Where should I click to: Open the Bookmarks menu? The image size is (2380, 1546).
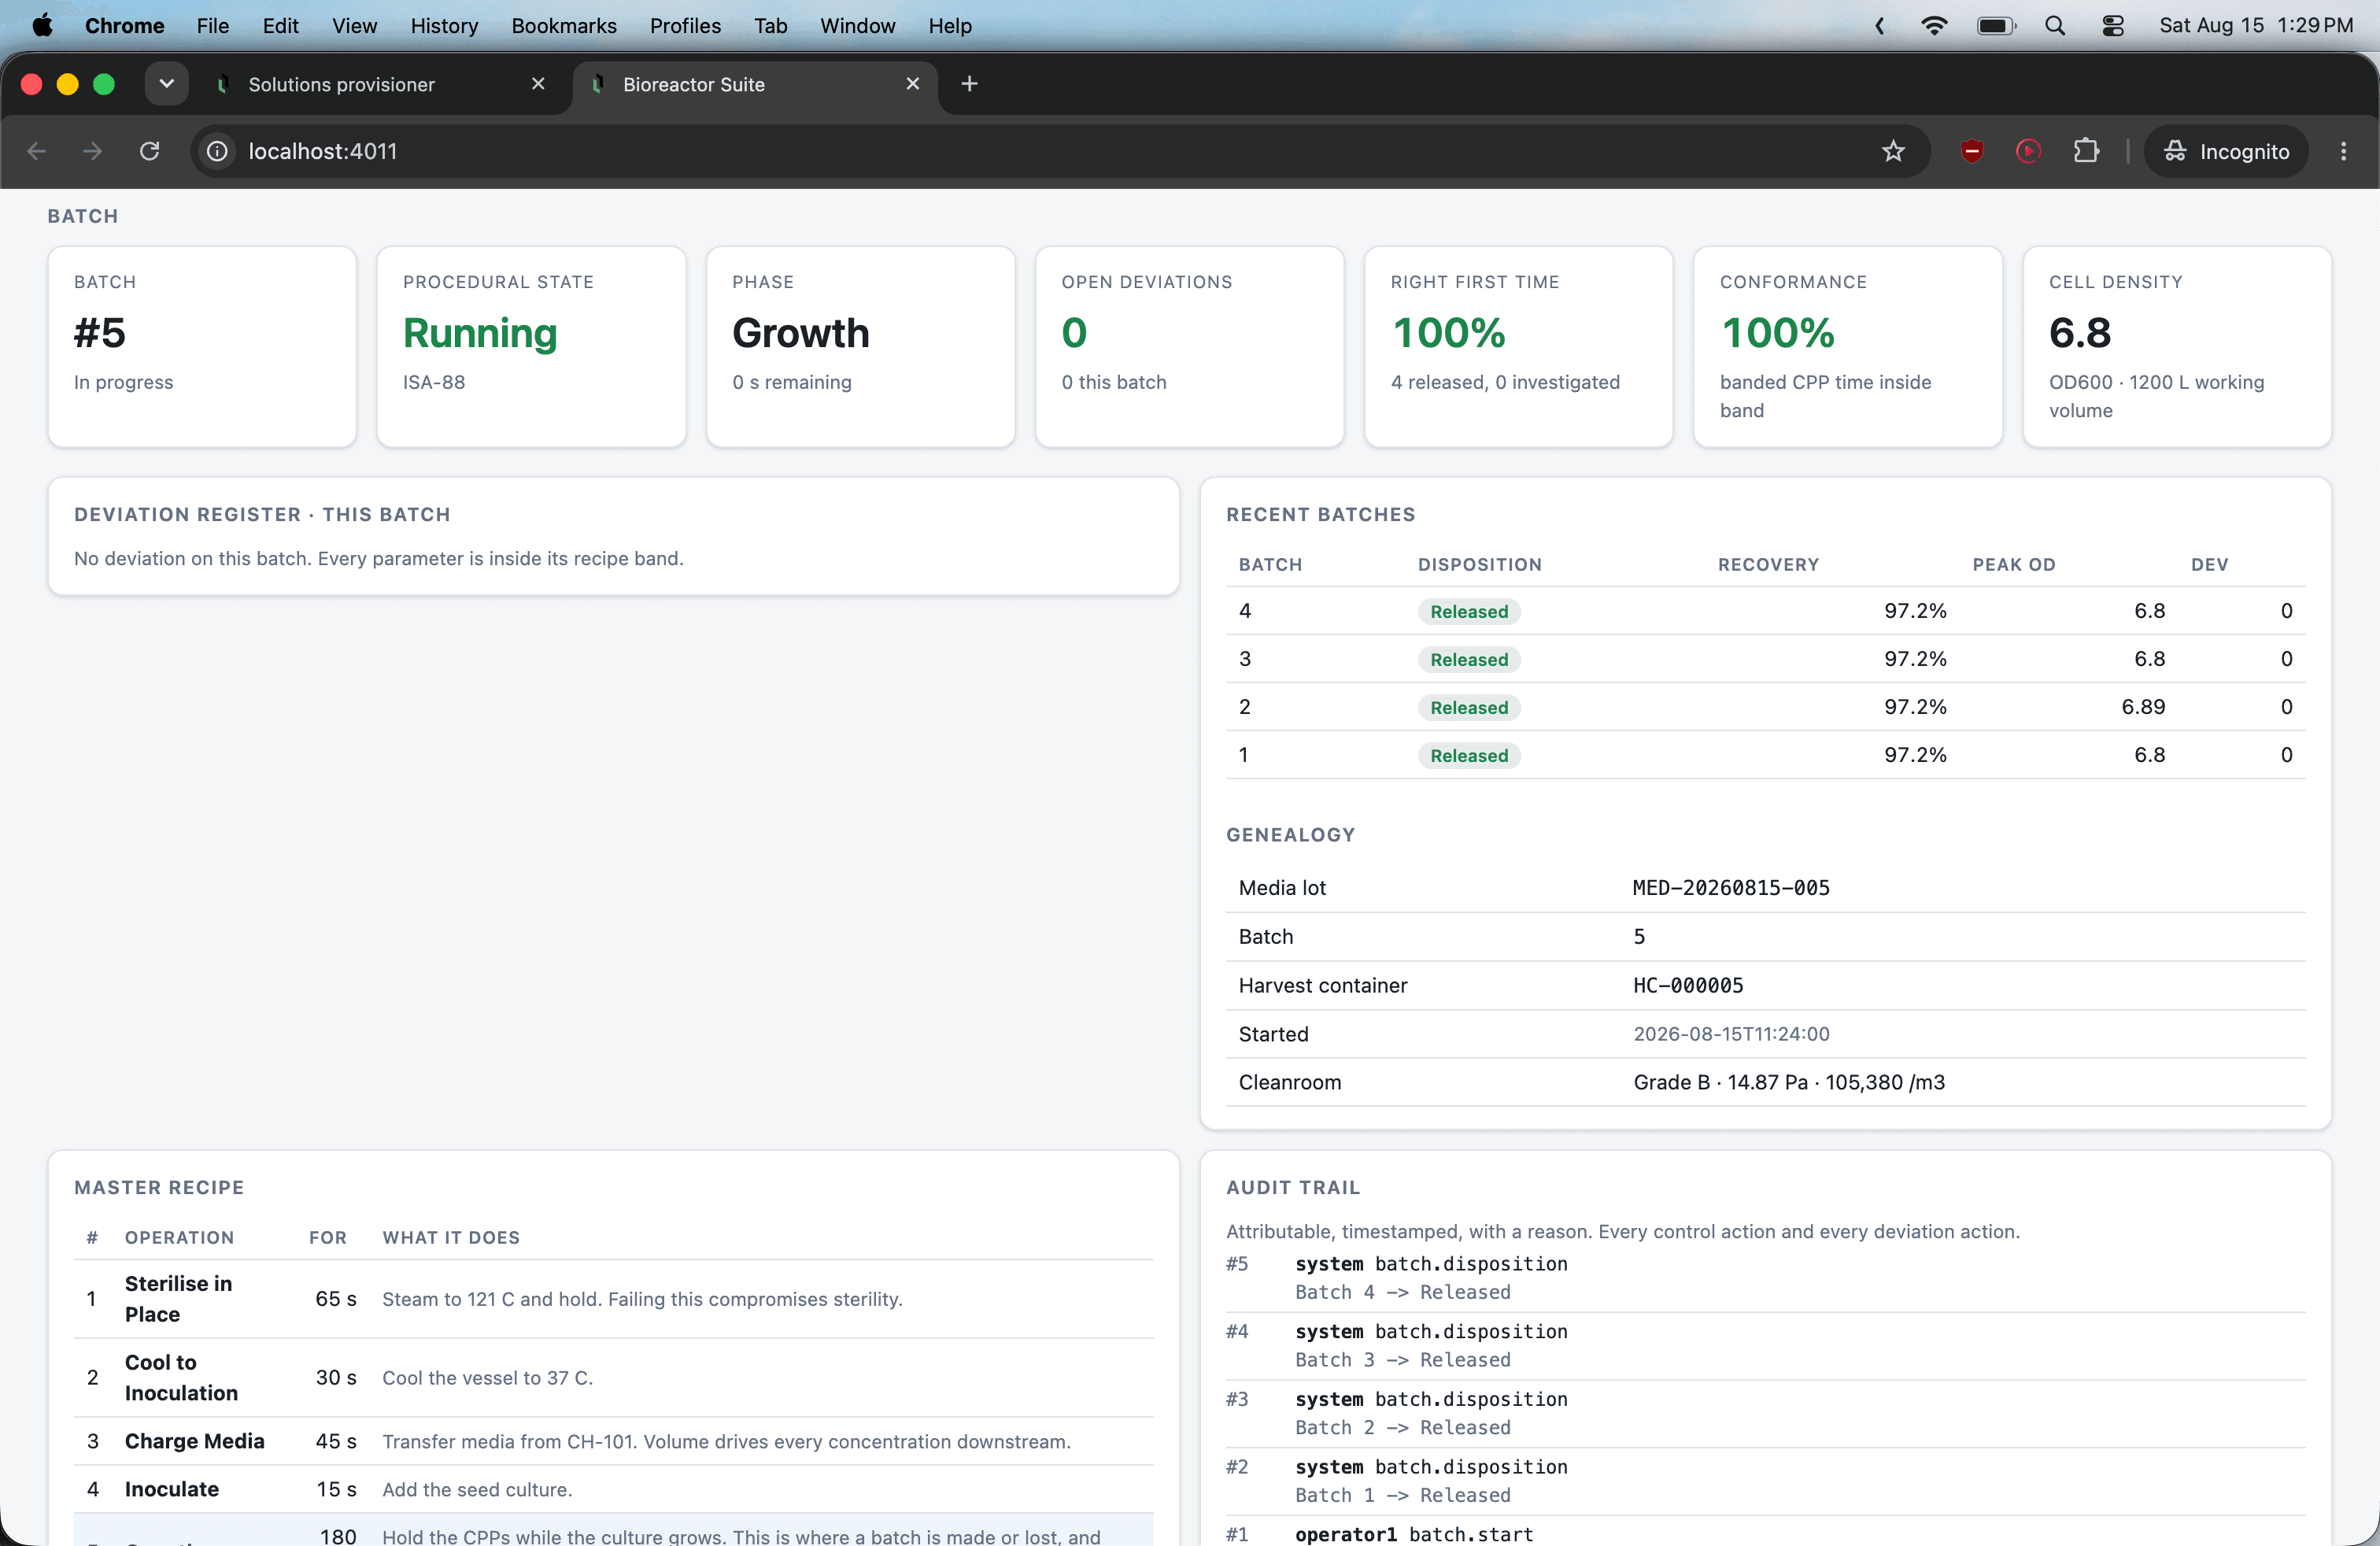tap(564, 26)
